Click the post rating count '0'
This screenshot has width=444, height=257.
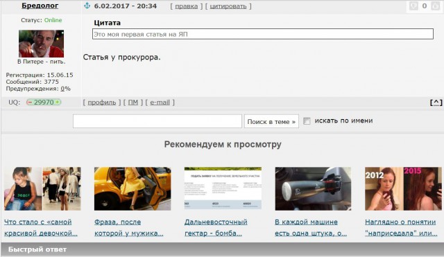click(x=425, y=6)
